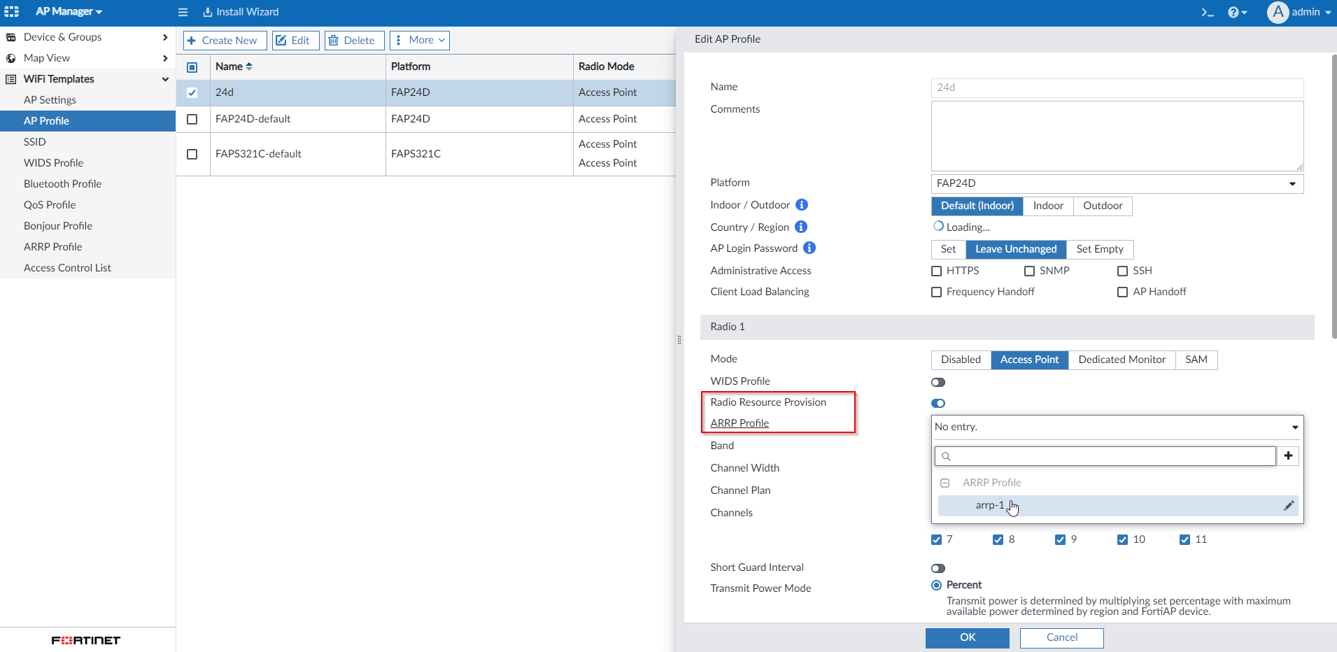Open the CLI console icon
The image size is (1337, 652).
click(1207, 13)
